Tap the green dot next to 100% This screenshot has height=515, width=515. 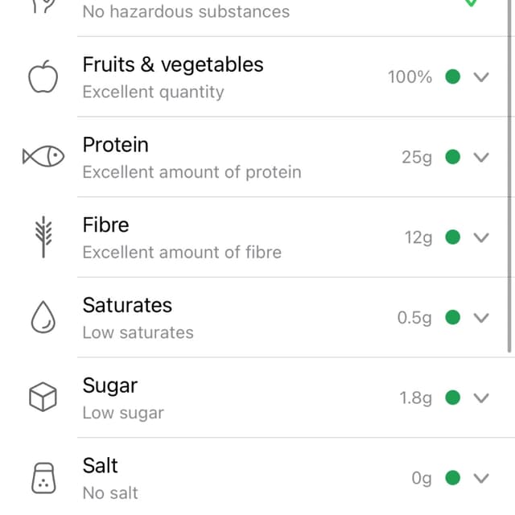pyautogui.click(x=452, y=76)
